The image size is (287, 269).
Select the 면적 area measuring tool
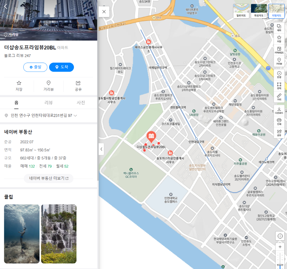tap(279, 86)
